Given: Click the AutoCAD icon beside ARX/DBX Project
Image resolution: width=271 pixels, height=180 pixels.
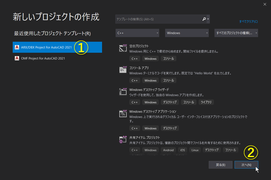Looking at the screenshot, I should [17, 47].
